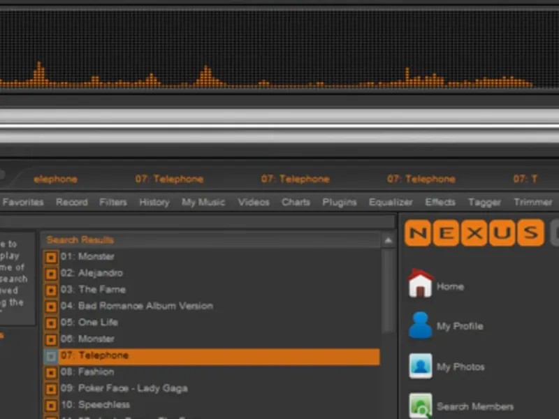Viewport: 559px width, 419px height.
Task: Click the play icon beside 03: The Fame
Action: [51, 290]
